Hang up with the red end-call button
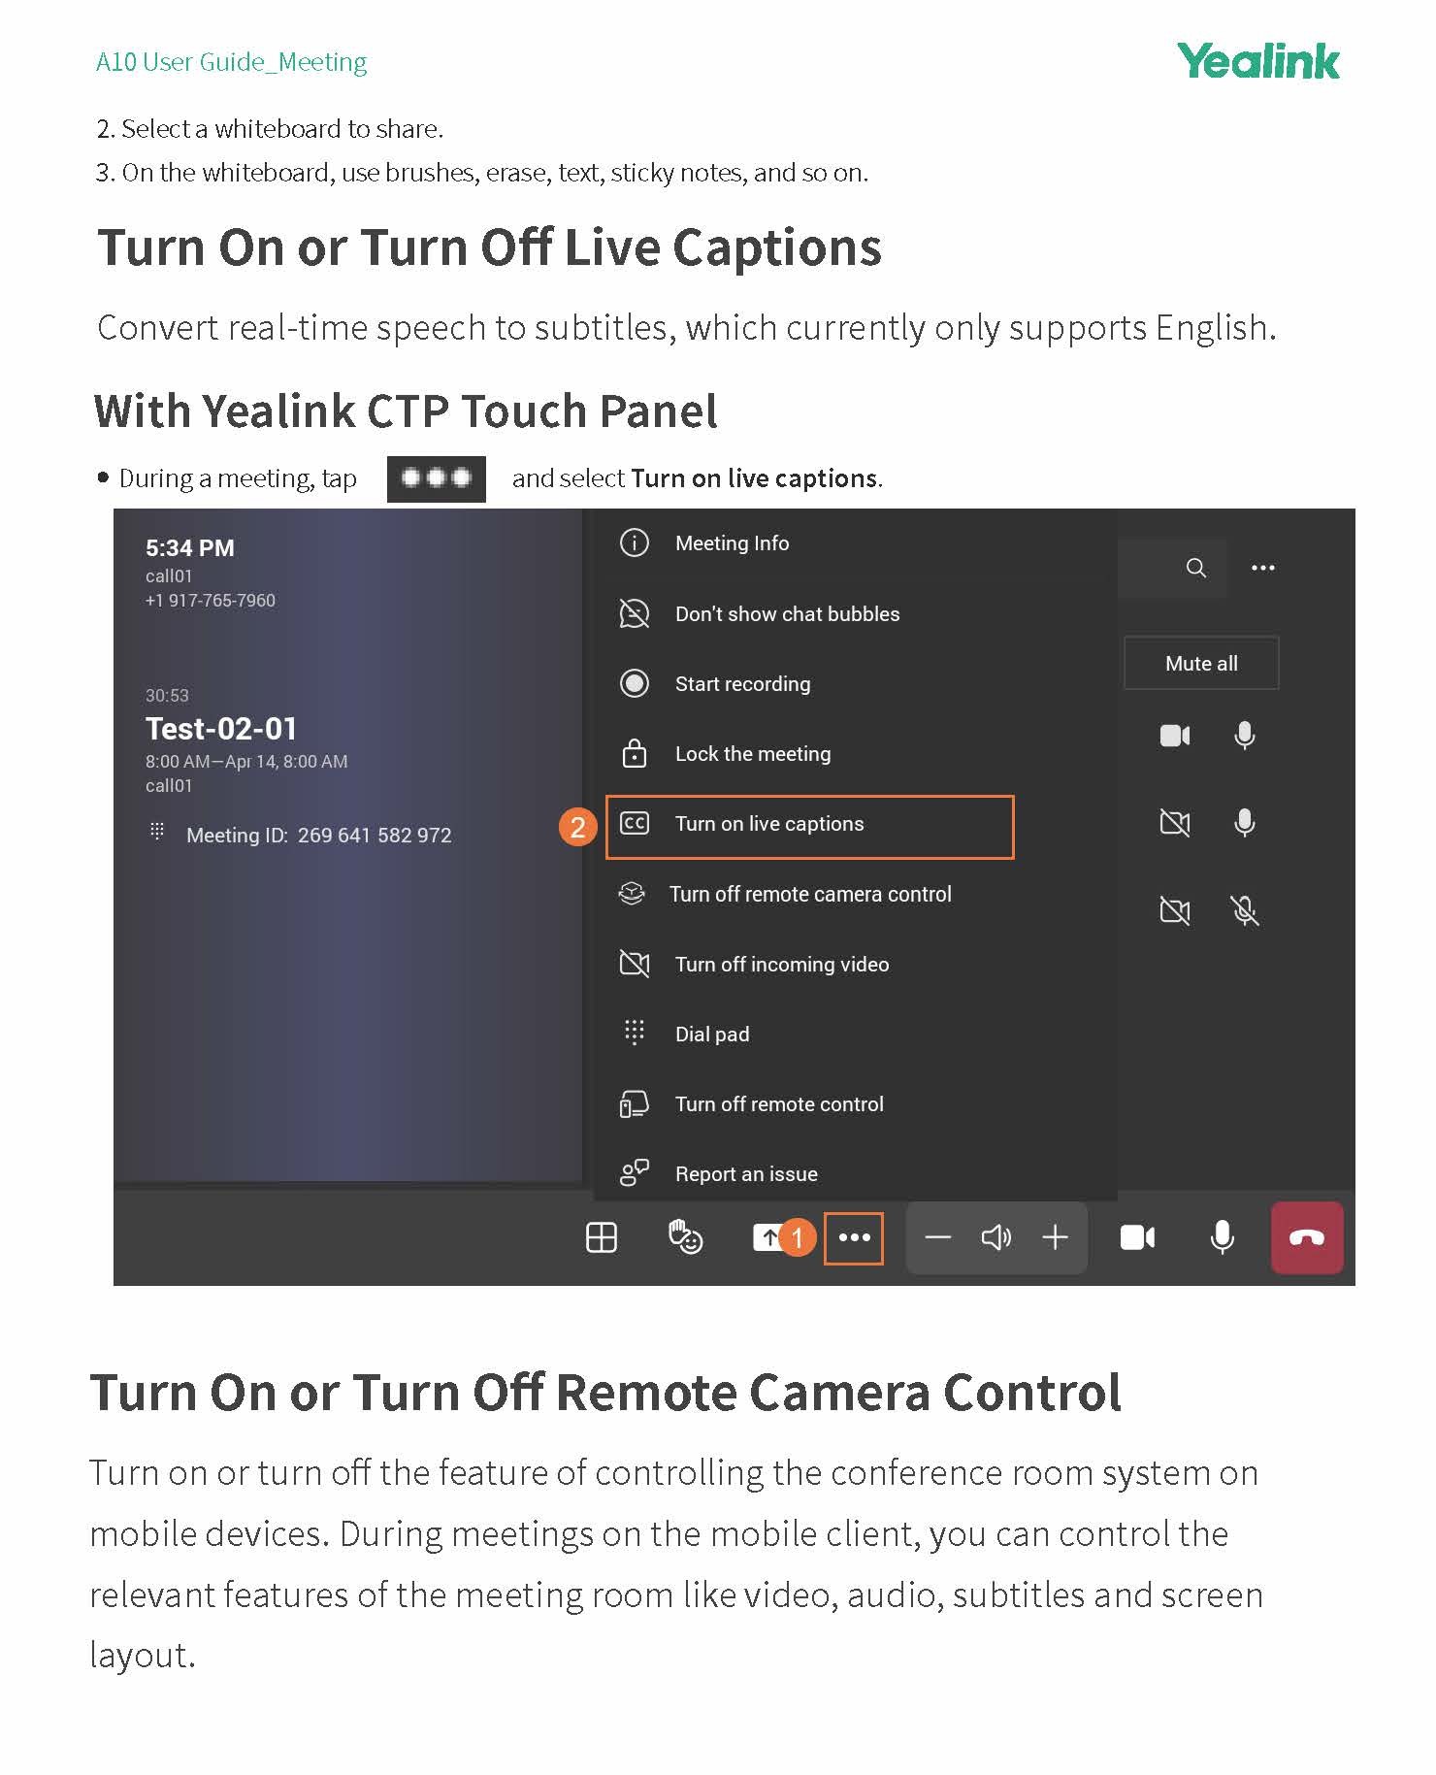The height and width of the screenshot is (1775, 1436). [x=1307, y=1238]
